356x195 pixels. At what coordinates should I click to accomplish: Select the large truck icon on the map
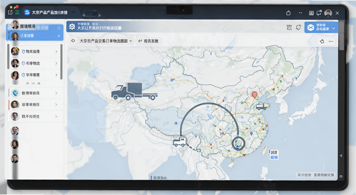pos(134,91)
